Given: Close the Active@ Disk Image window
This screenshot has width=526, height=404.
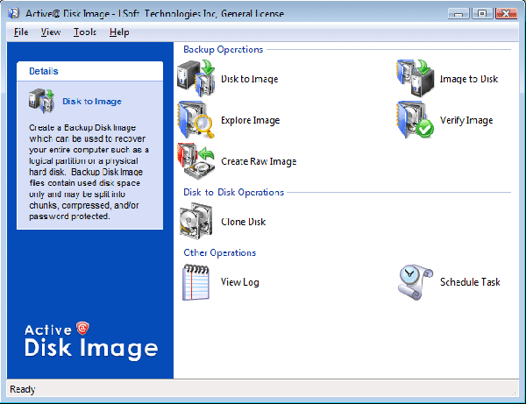Looking at the screenshot, I should click(506, 13).
